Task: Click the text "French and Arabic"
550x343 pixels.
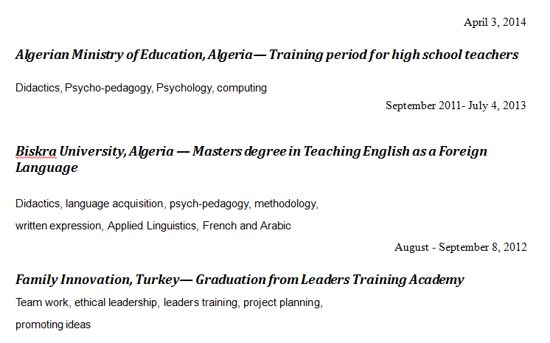Action: point(247,226)
